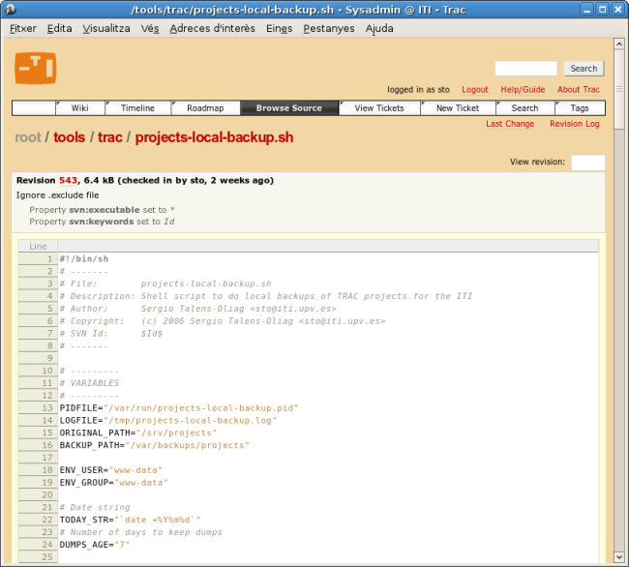Viewport: 629px width, 567px height.
Task: Open the Roadmap tab
Action: coord(205,108)
